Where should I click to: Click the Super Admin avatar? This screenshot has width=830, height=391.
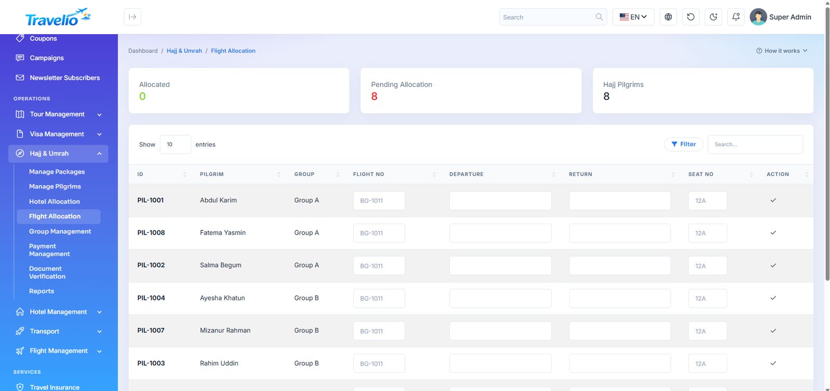758,17
